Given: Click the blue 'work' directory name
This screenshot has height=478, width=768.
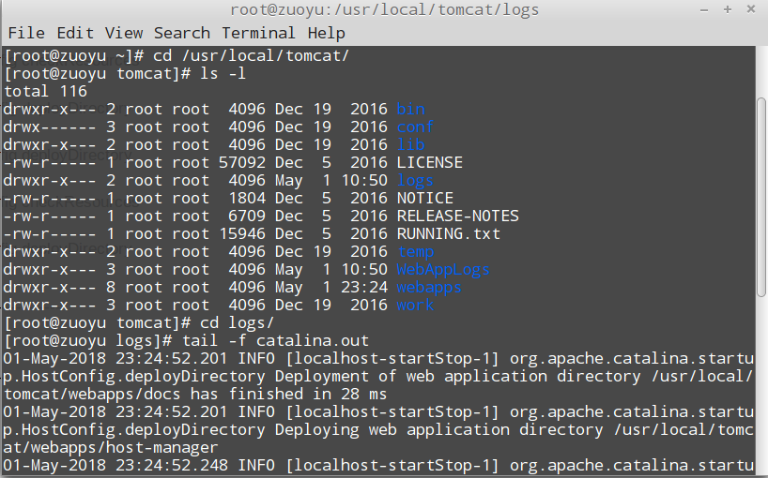Looking at the screenshot, I should point(415,305).
